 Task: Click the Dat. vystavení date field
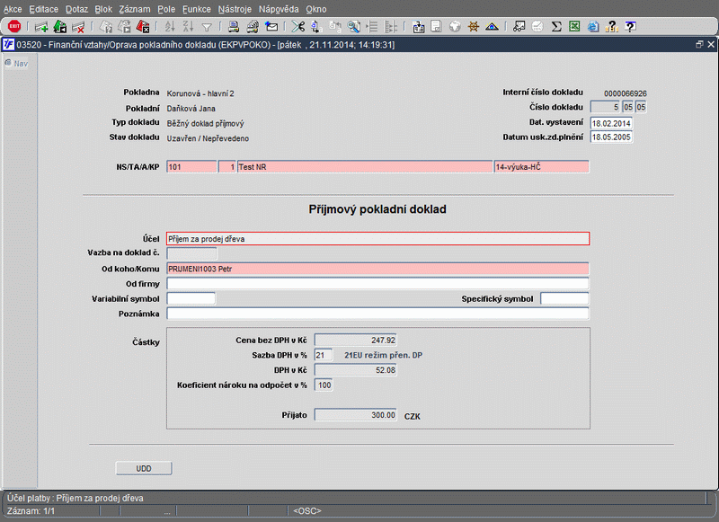point(611,123)
